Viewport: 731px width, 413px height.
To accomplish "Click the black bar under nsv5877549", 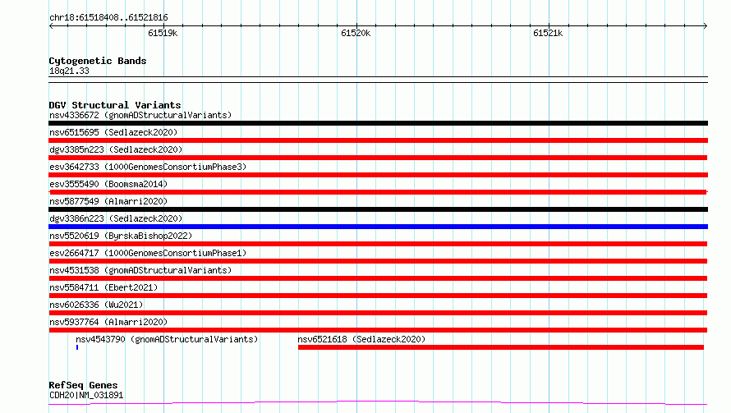I will (378, 209).
